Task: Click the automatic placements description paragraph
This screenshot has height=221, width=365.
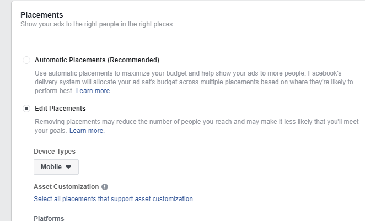Action: click(x=194, y=82)
